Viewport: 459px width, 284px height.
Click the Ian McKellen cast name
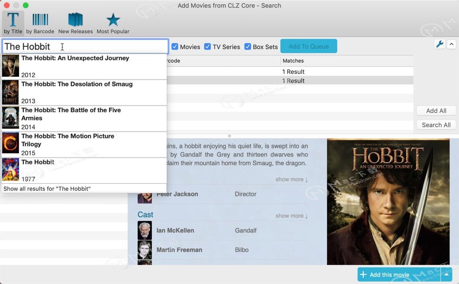click(x=175, y=231)
